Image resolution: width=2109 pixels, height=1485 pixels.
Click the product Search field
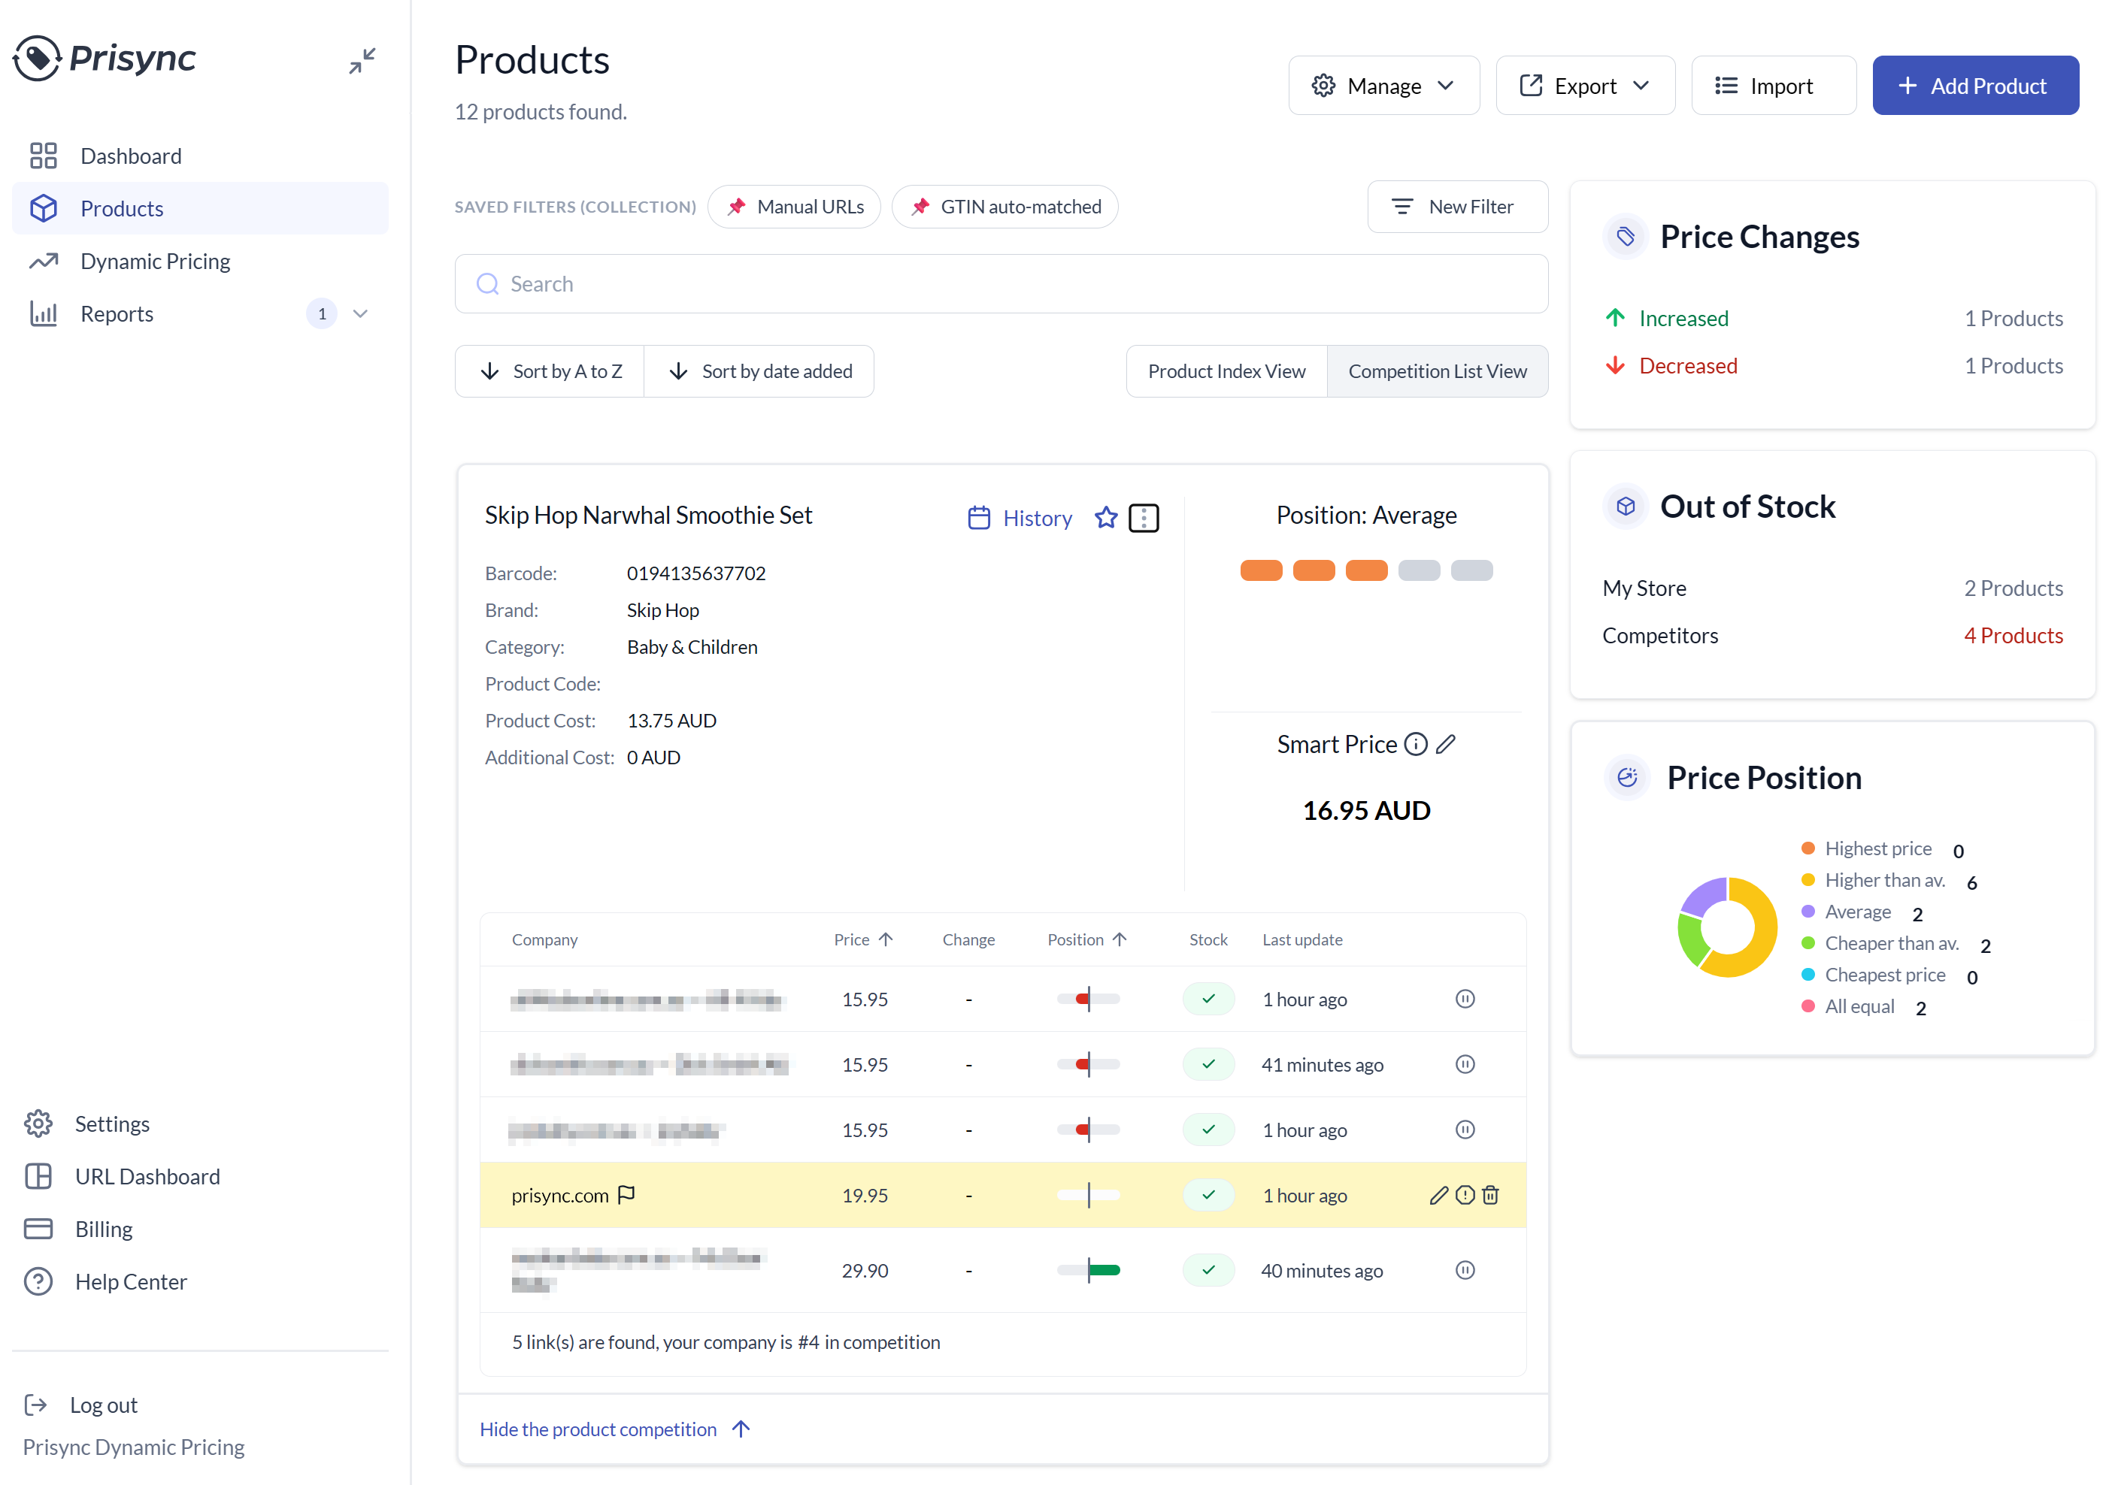pyautogui.click(x=1001, y=284)
